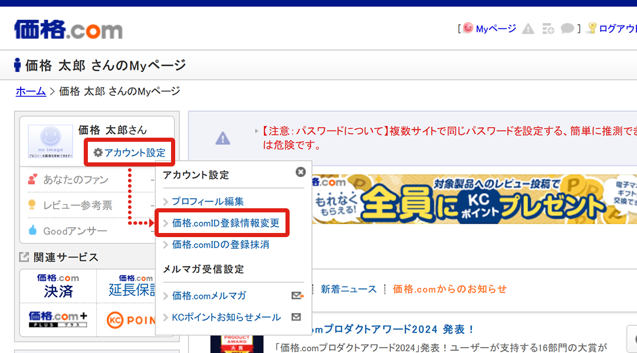Viewport: 637px width, 353px height.
Task: Open 価格.com PLUS service tile
Action: coord(58,320)
